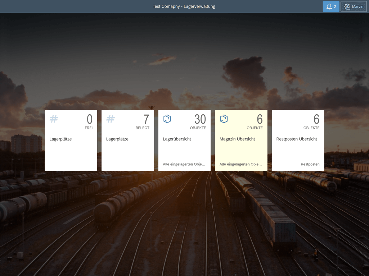Click the Lagerübersicht footer "Alle eingelagerten Obje..."
The image size is (369, 276).
click(184, 164)
